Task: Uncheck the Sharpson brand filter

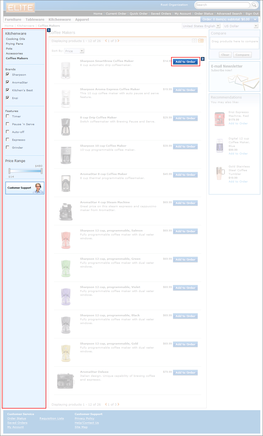Action: coord(8,74)
